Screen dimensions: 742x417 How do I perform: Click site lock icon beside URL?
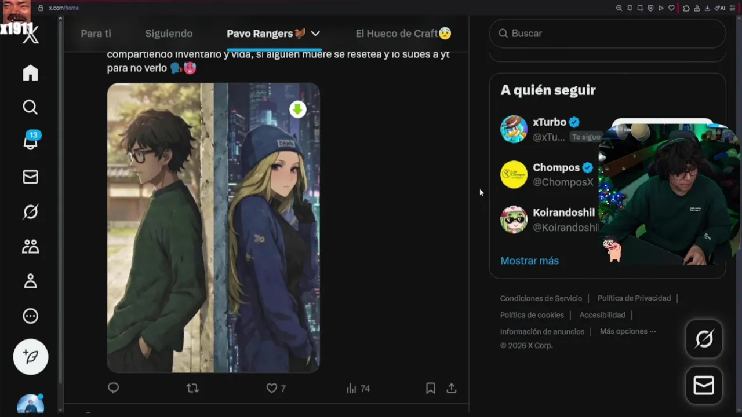(x=41, y=8)
